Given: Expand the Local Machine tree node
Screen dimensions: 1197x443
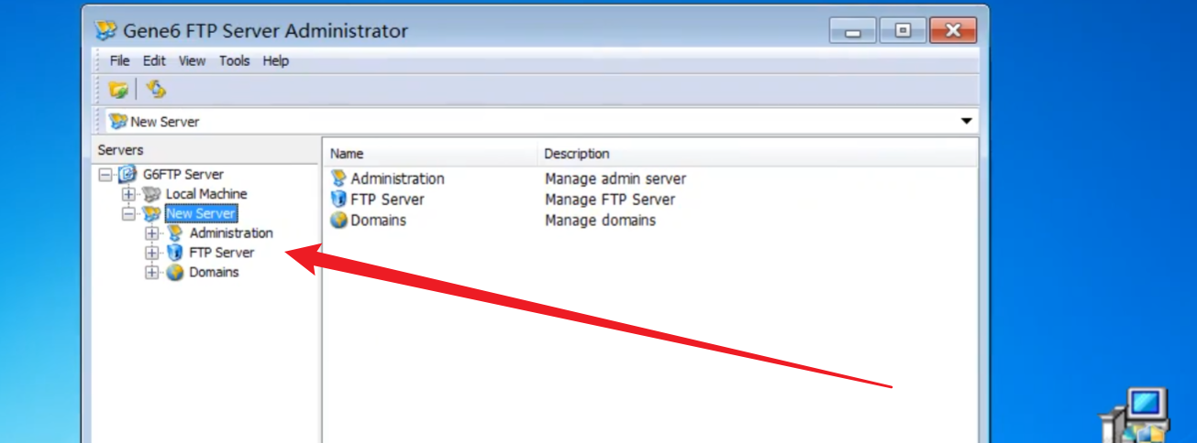Looking at the screenshot, I should (128, 194).
